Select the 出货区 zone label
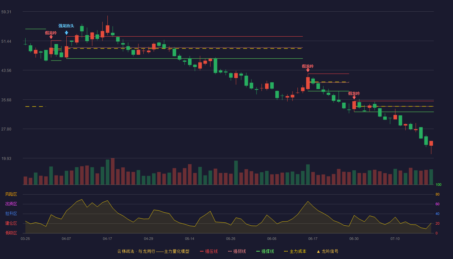The width and height of the screenshot is (453, 259). coord(11,204)
